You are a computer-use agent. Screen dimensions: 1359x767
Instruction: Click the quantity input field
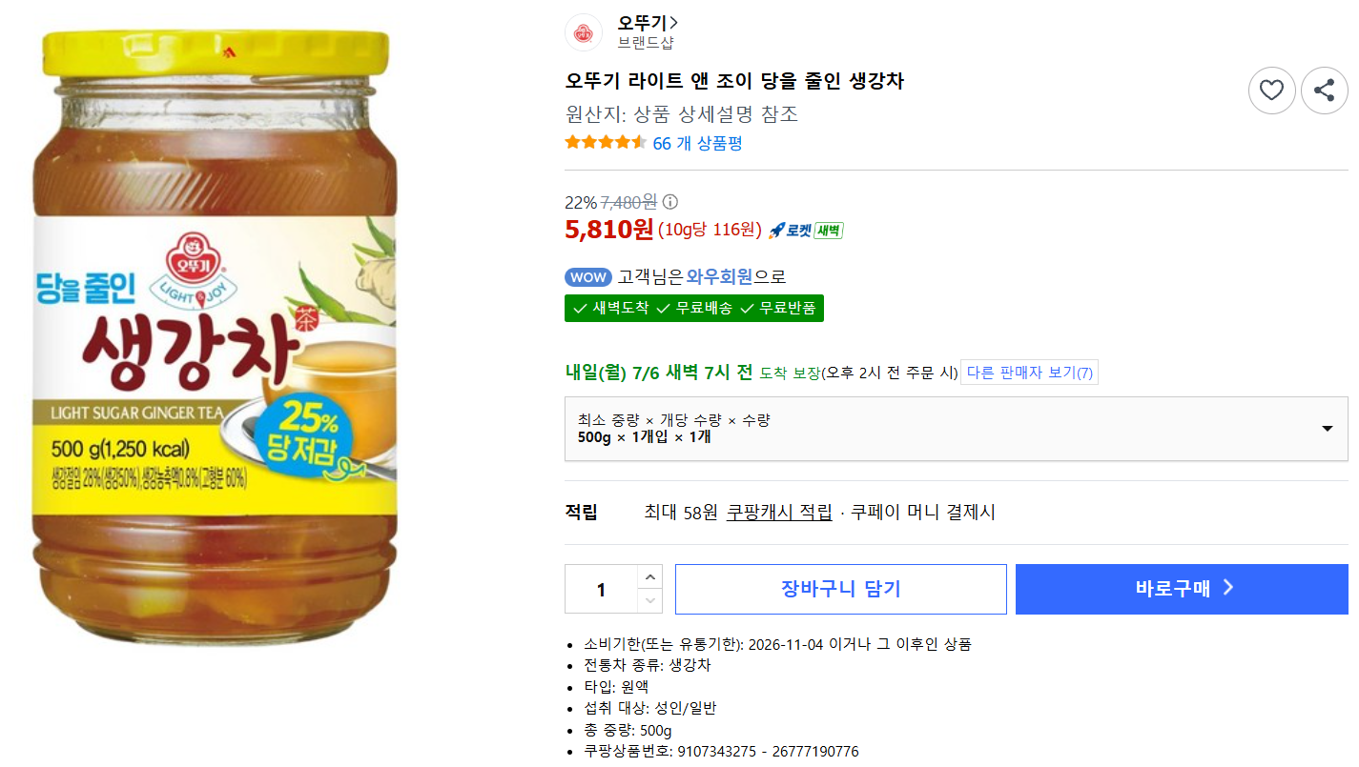pos(601,589)
